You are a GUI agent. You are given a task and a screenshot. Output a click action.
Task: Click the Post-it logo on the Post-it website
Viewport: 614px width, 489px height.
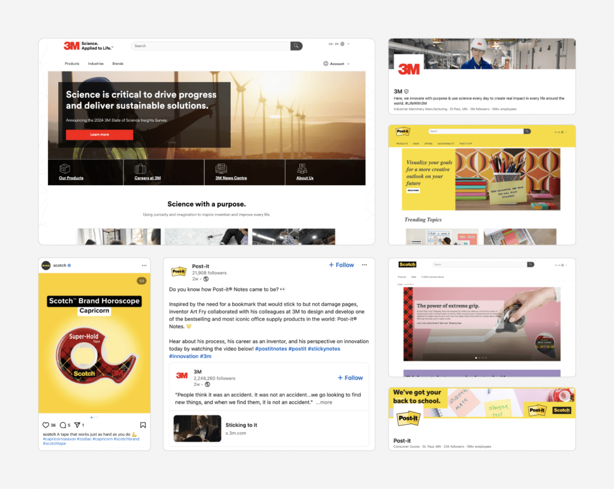(403, 131)
